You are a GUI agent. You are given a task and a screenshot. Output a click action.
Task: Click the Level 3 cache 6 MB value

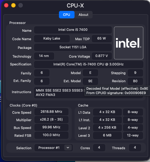(107, 135)
